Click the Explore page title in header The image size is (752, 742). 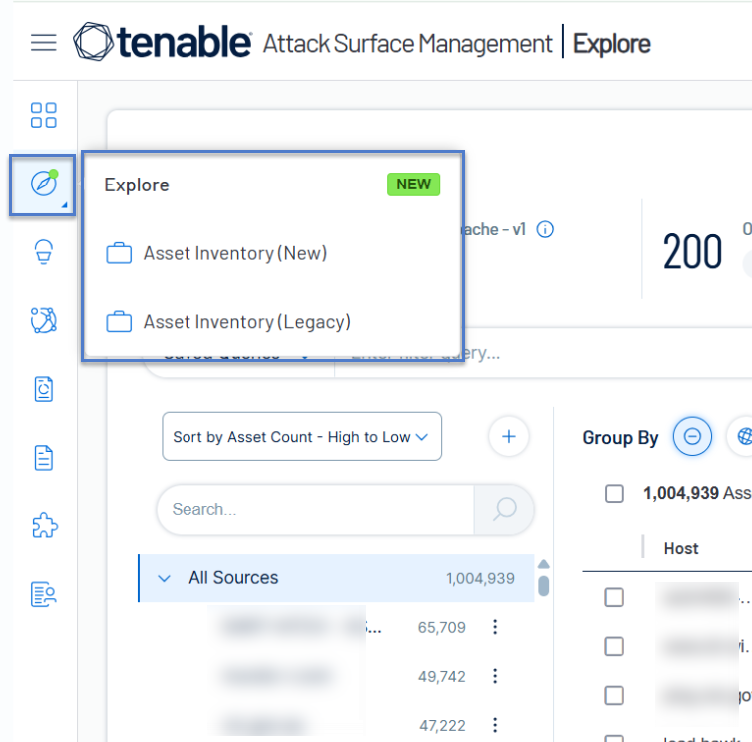click(x=612, y=44)
